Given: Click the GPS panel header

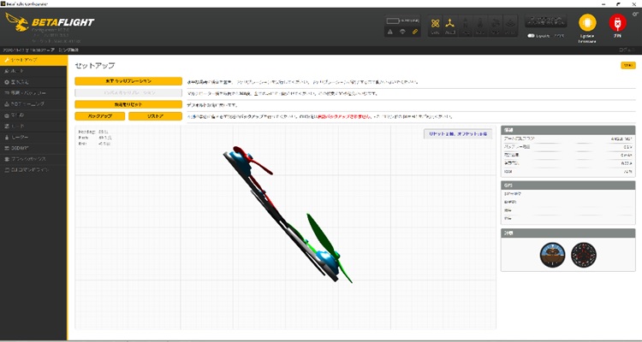Looking at the screenshot, I should tap(568, 185).
